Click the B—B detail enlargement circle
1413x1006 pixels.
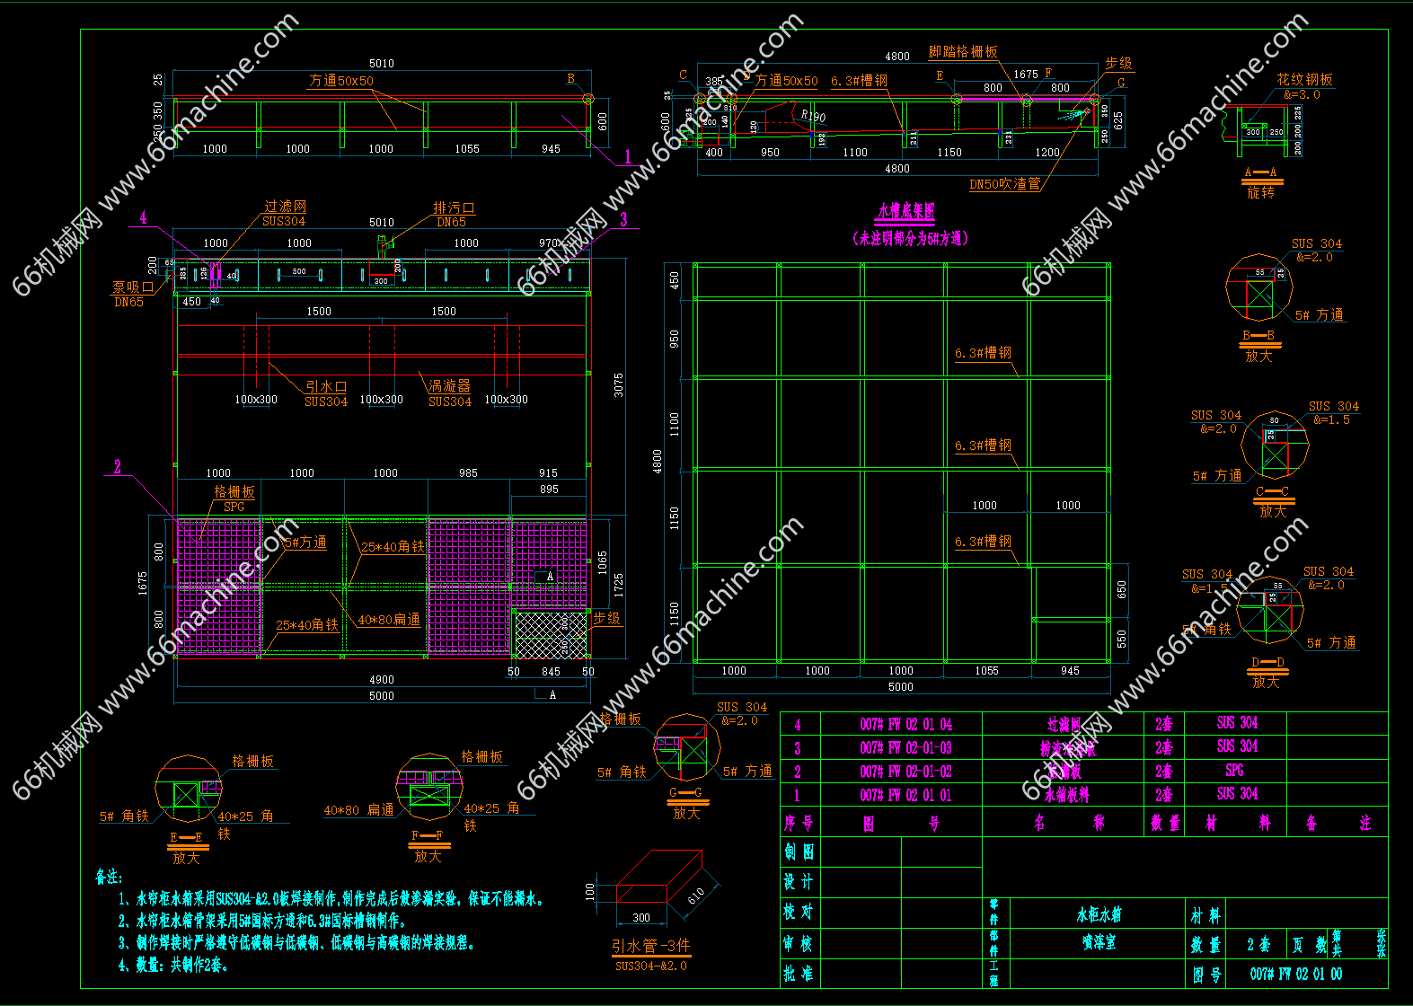pos(1258,288)
